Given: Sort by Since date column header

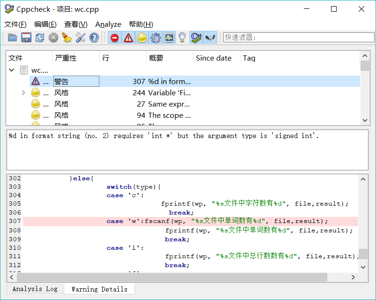Looking at the screenshot, I should pyautogui.click(x=217, y=58).
